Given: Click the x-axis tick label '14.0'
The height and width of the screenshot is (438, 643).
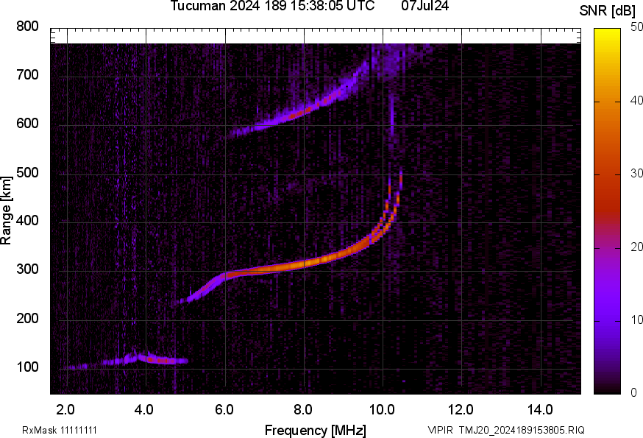Looking at the screenshot, I should tap(540, 409).
